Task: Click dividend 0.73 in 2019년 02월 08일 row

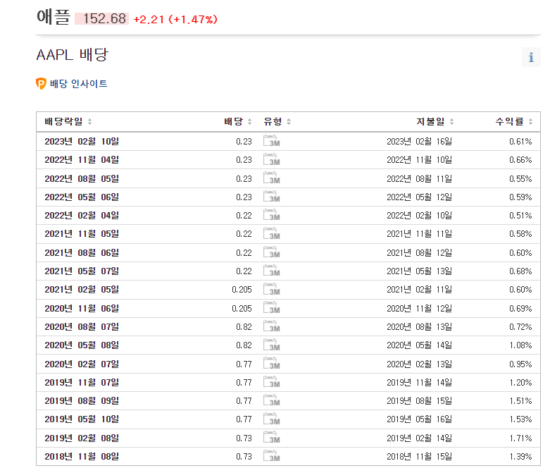Action: coord(244,438)
